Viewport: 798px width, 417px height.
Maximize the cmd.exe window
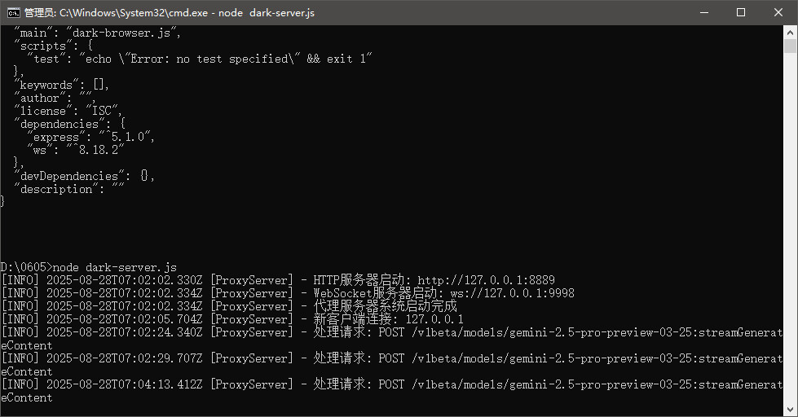point(741,12)
